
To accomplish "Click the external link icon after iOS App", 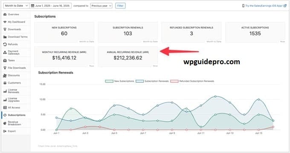I will (x=285, y=6).
